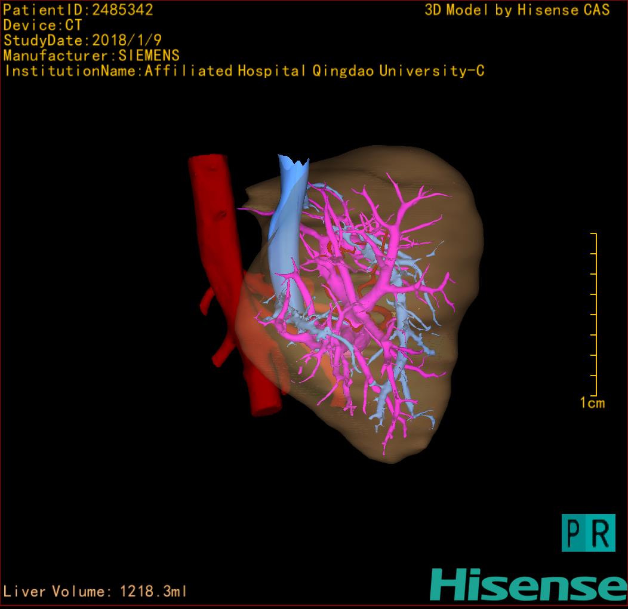Click the bottom cut end of aorta

266,406
